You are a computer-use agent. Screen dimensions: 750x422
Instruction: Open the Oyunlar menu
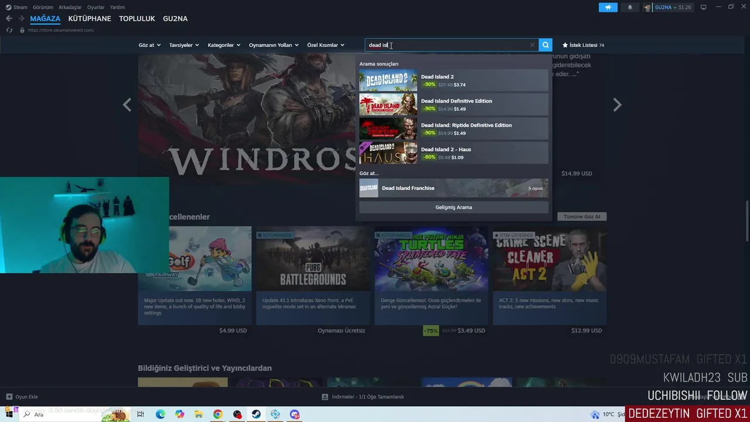pyautogui.click(x=96, y=7)
